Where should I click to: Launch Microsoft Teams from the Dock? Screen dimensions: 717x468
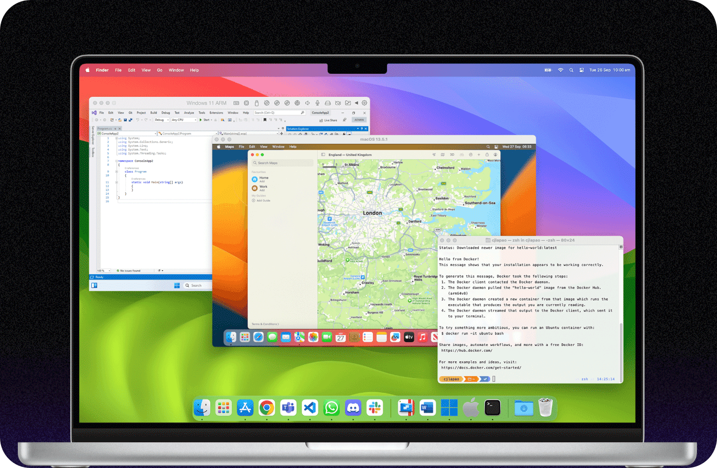288,407
